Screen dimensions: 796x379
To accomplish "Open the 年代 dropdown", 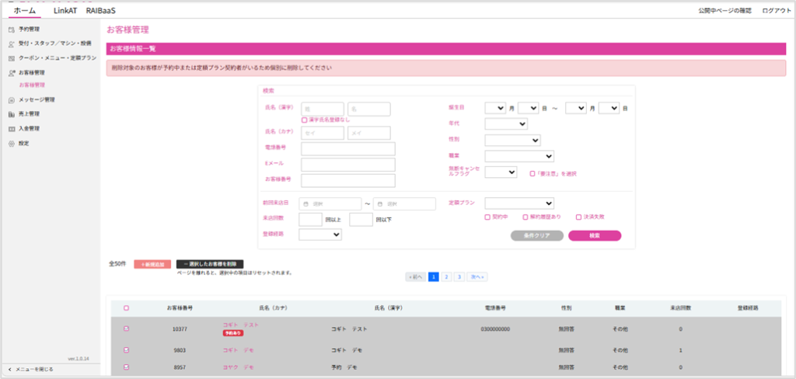I will click(x=506, y=123).
